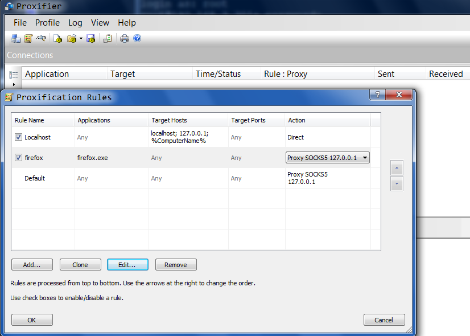Click the Target Ports column header
This screenshot has height=336, width=470.
pos(257,120)
